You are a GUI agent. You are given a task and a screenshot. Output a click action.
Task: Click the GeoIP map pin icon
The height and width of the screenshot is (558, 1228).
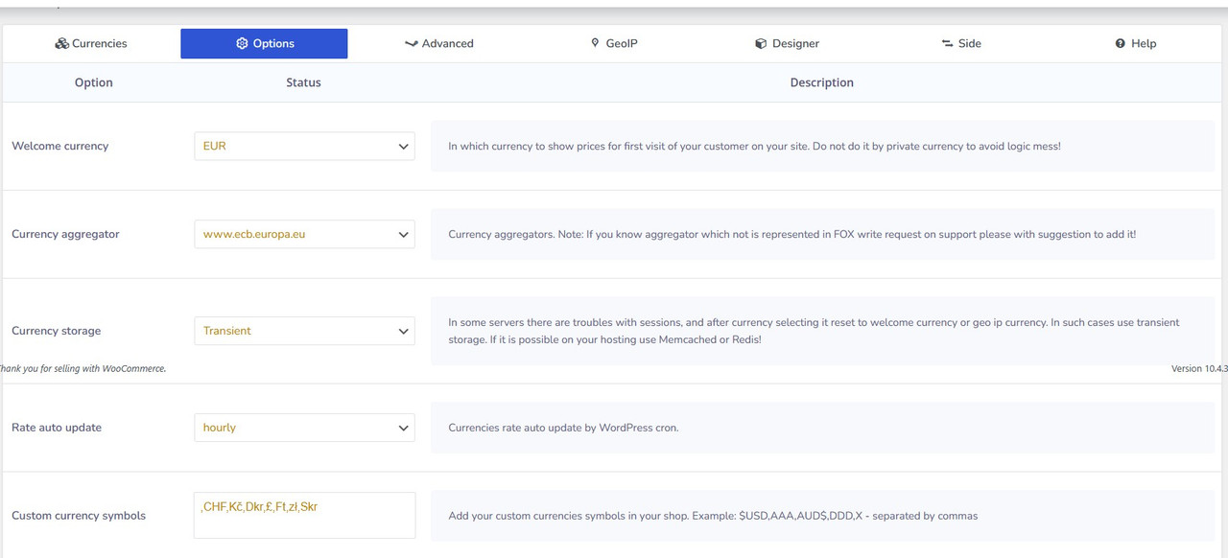tap(595, 43)
